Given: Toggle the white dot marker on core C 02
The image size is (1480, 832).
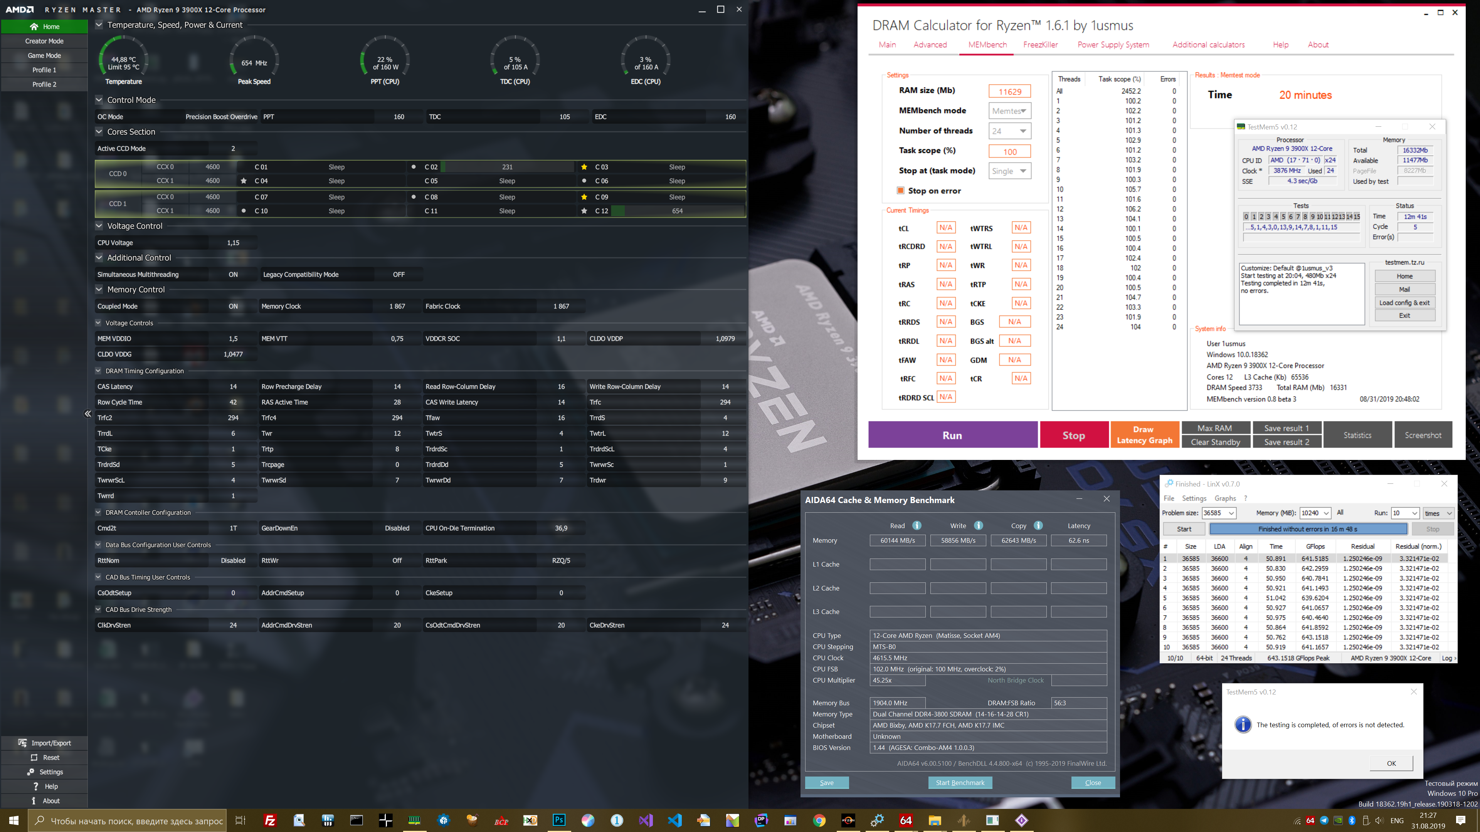Looking at the screenshot, I should tap(414, 167).
